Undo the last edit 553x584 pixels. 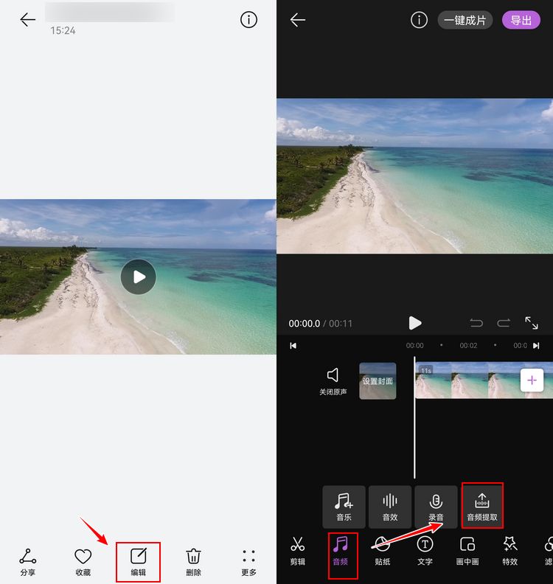(x=476, y=322)
